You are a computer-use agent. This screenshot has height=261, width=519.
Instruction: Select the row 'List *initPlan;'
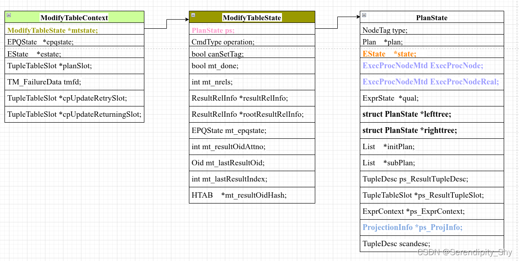[432, 146]
